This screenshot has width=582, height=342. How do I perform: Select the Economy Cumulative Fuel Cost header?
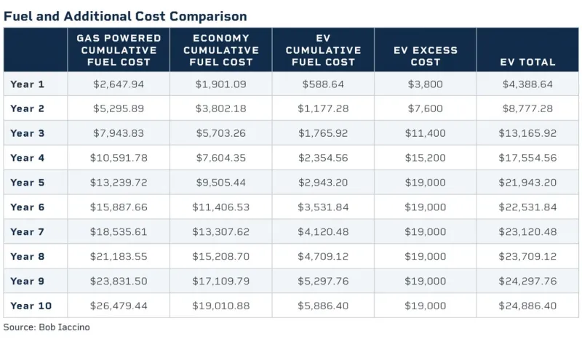[x=221, y=49]
